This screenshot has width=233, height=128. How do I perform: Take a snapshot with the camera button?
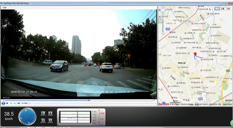50,113
